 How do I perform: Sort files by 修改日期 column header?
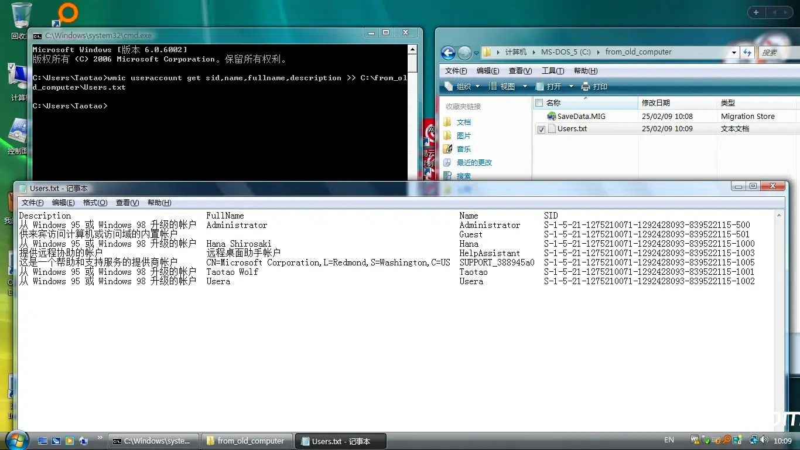point(677,103)
